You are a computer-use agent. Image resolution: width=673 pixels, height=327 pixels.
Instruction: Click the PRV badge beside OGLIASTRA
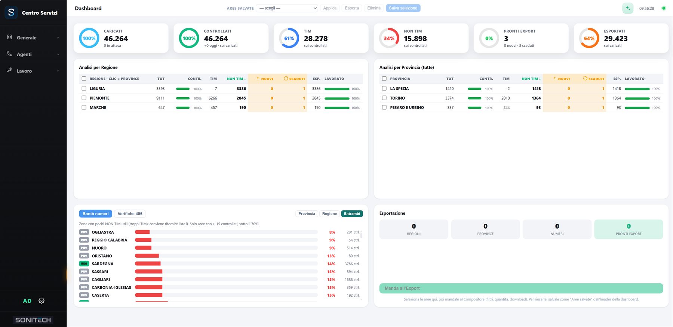(x=84, y=232)
